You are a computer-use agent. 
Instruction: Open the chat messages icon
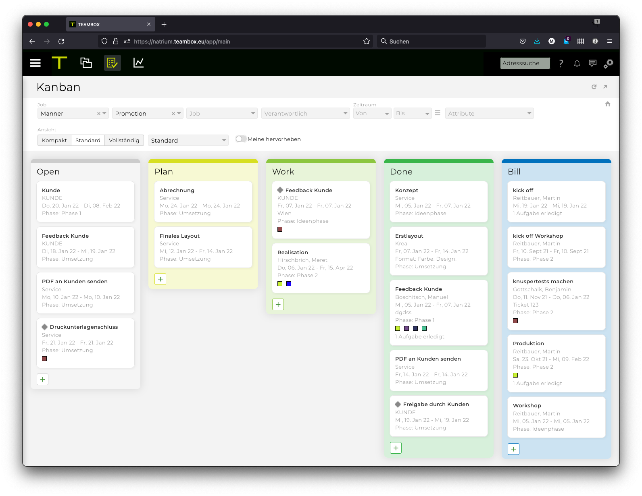pos(592,63)
